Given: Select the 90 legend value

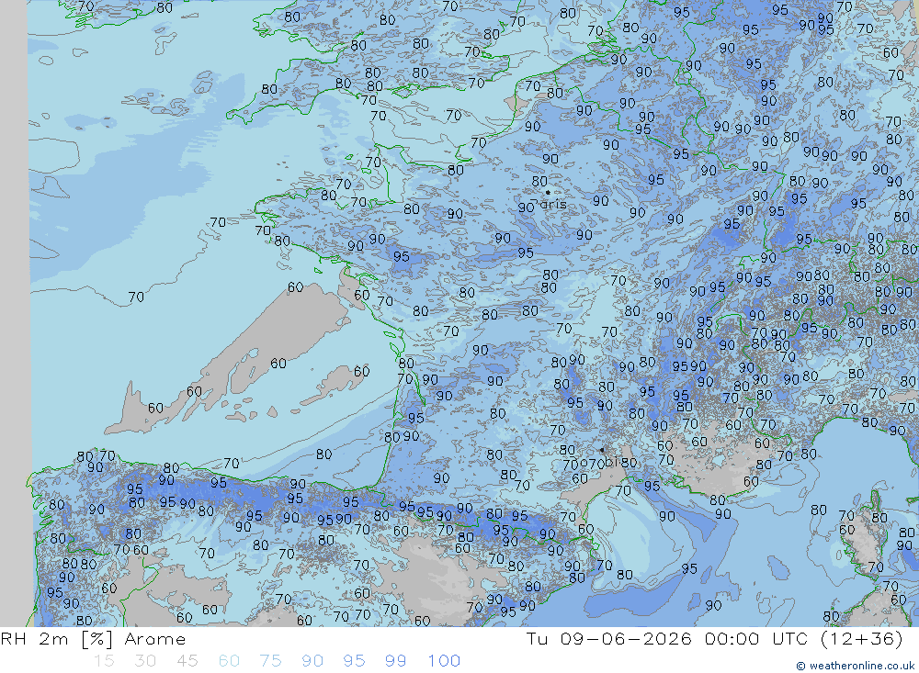Looking at the screenshot, I should 312,661.
